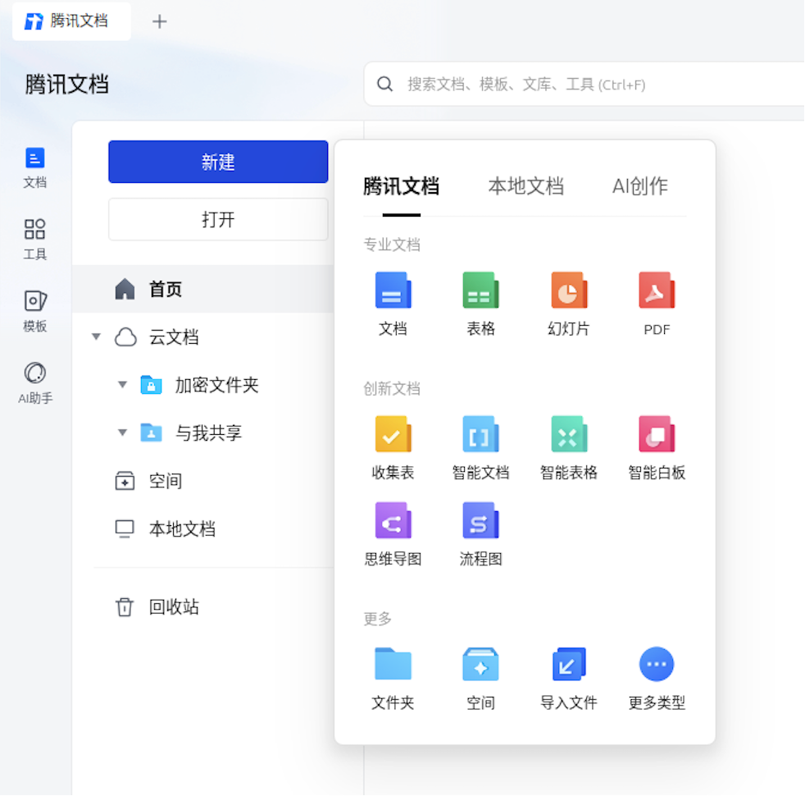Create a new 思维导图 mind map
The image size is (805, 796).
coord(393,533)
